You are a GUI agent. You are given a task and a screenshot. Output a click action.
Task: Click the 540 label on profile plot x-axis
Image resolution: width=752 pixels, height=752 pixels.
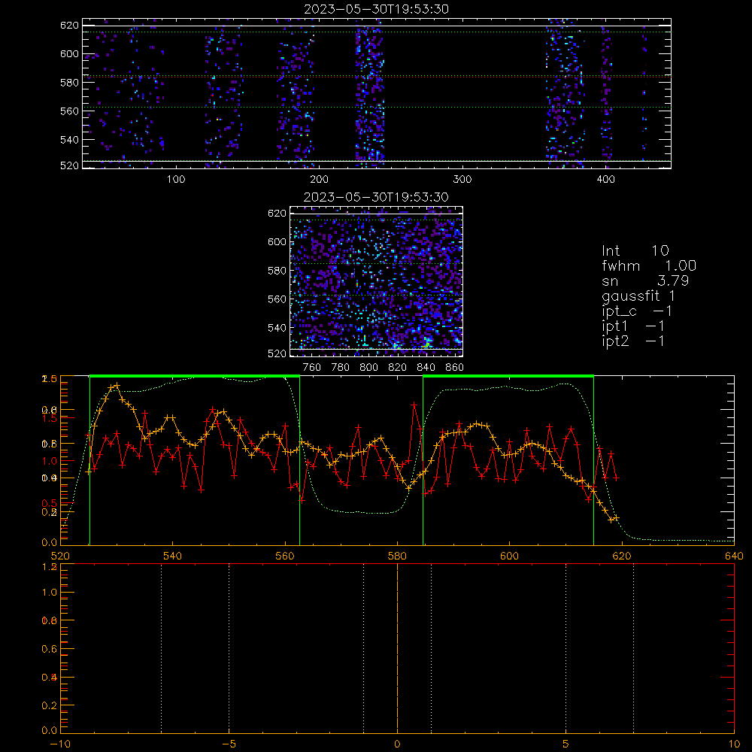tap(173, 556)
